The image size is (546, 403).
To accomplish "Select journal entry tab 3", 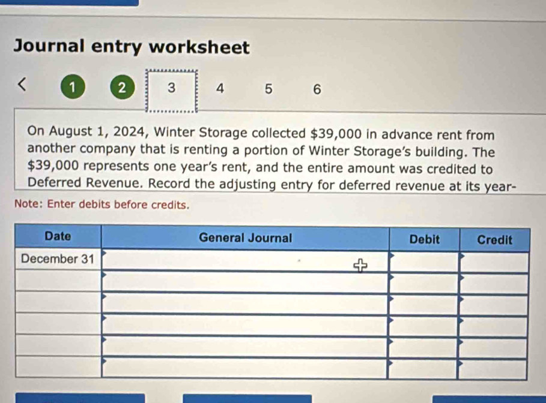I will click(172, 89).
